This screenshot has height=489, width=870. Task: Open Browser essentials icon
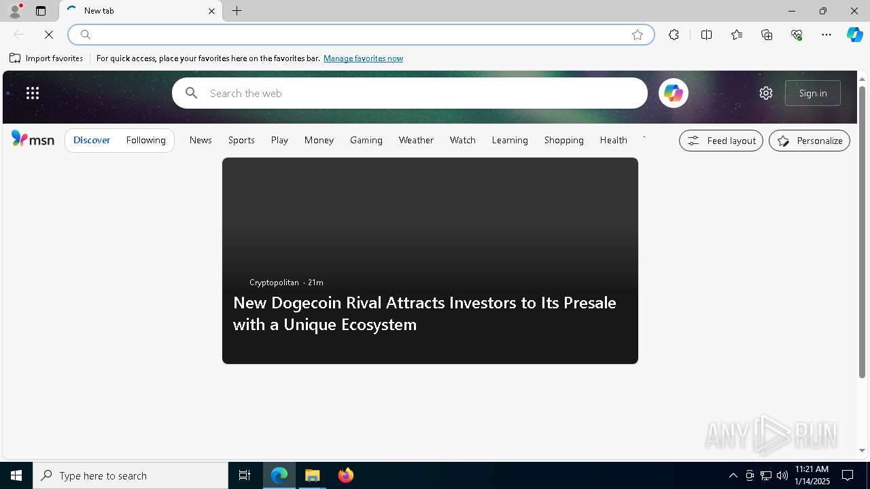pos(797,35)
